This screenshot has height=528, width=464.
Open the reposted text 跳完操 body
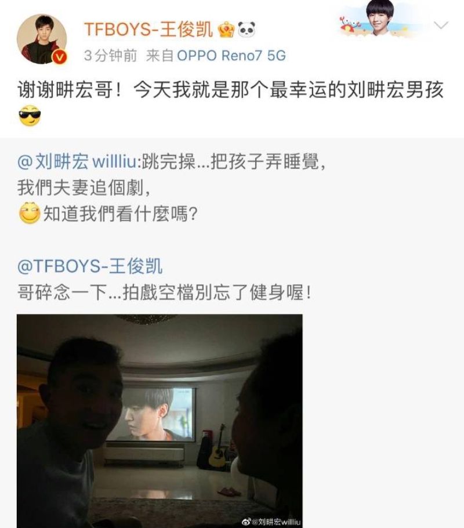point(234,162)
